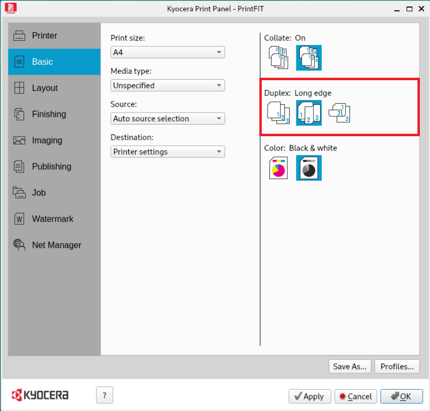Click the Cancel button
The width and height of the screenshot is (430, 411).
(356, 397)
